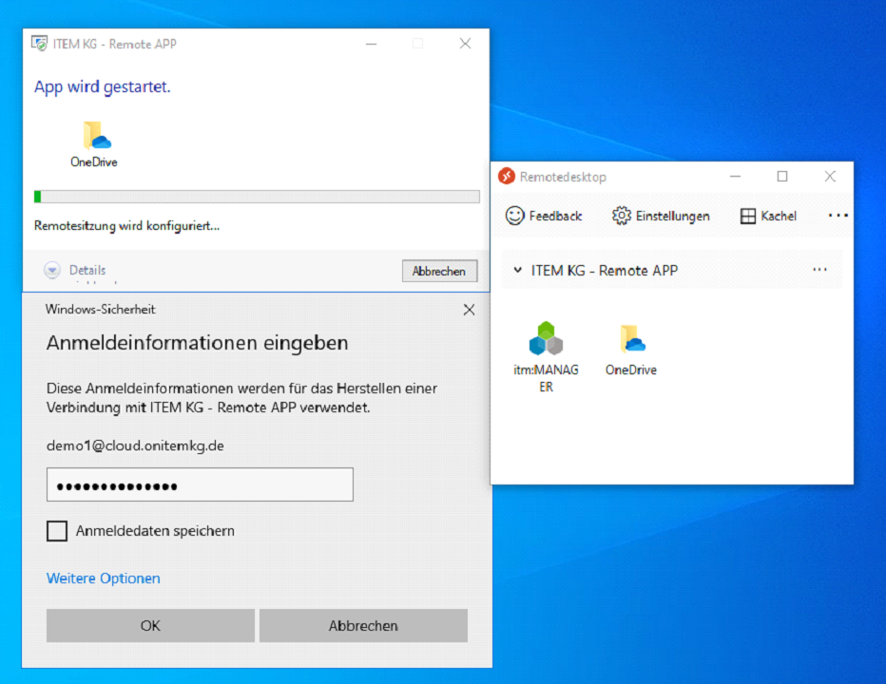Click the Windows-Sicherheit dialog title
Image resolution: width=886 pixels, height=684 pixels.
pyautogui.click(x=101, y=310)
